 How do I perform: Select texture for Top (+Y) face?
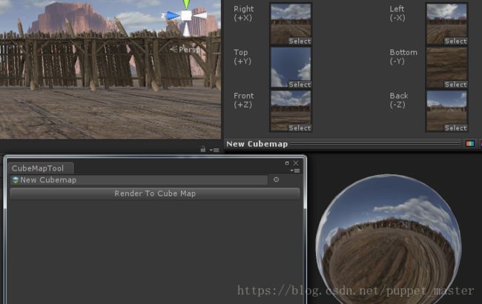pyautogui.click(x=300, y=85)
